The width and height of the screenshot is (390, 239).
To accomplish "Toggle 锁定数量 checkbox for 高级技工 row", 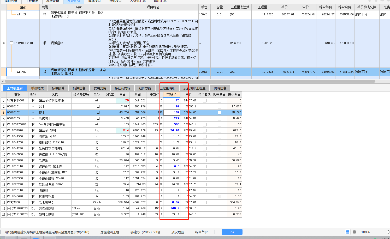I will click(220, 119).
